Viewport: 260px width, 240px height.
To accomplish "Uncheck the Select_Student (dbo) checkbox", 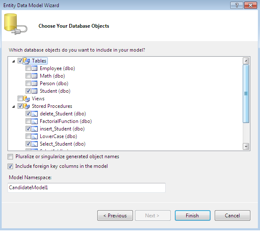I will 28,144.
